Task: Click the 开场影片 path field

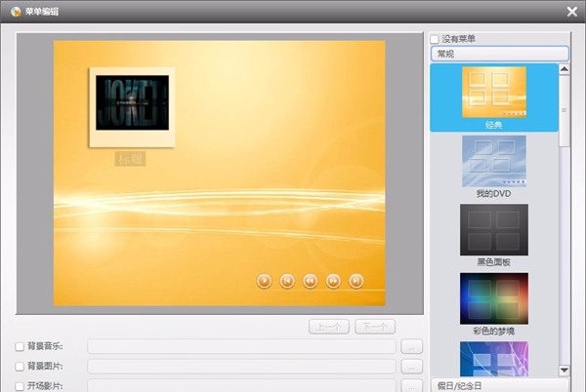Action: tap(241, 385)
